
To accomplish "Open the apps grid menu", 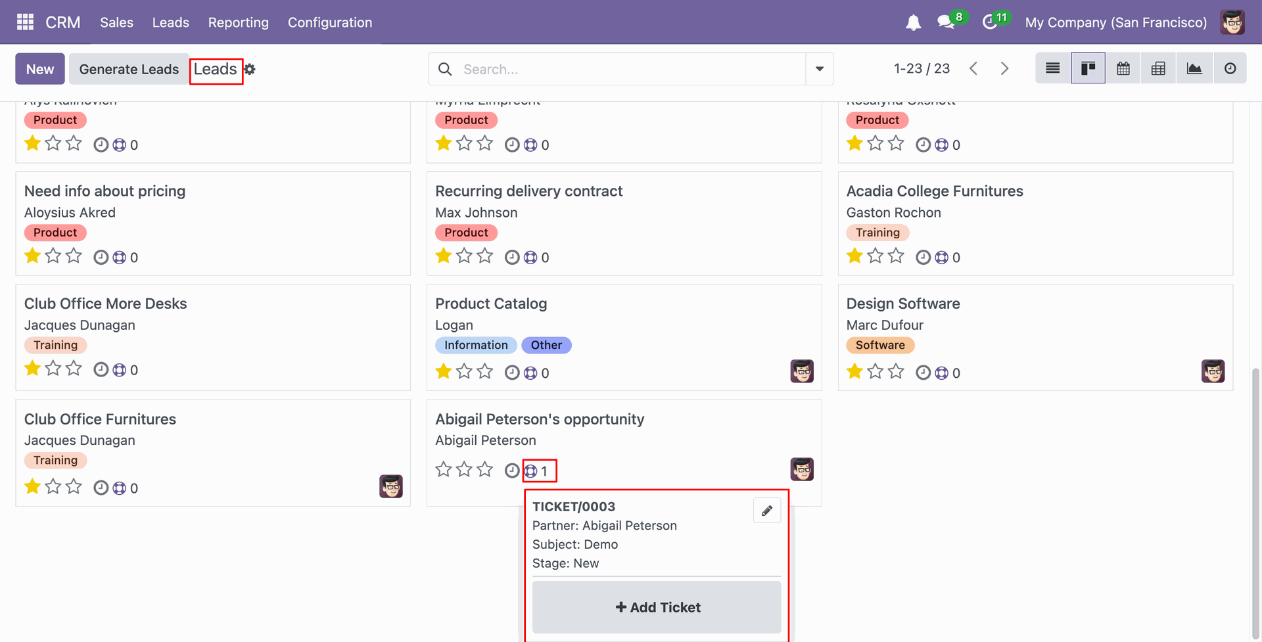I will coord(25,22).
